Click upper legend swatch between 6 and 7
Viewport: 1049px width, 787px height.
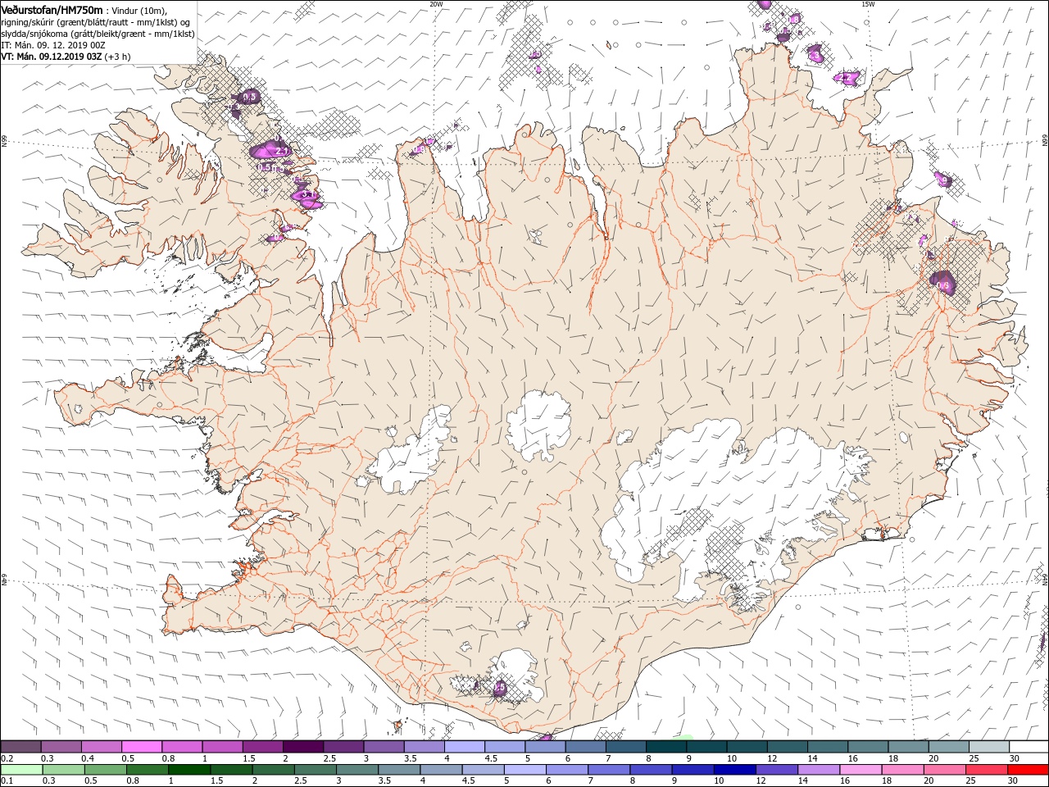[584, 747]
